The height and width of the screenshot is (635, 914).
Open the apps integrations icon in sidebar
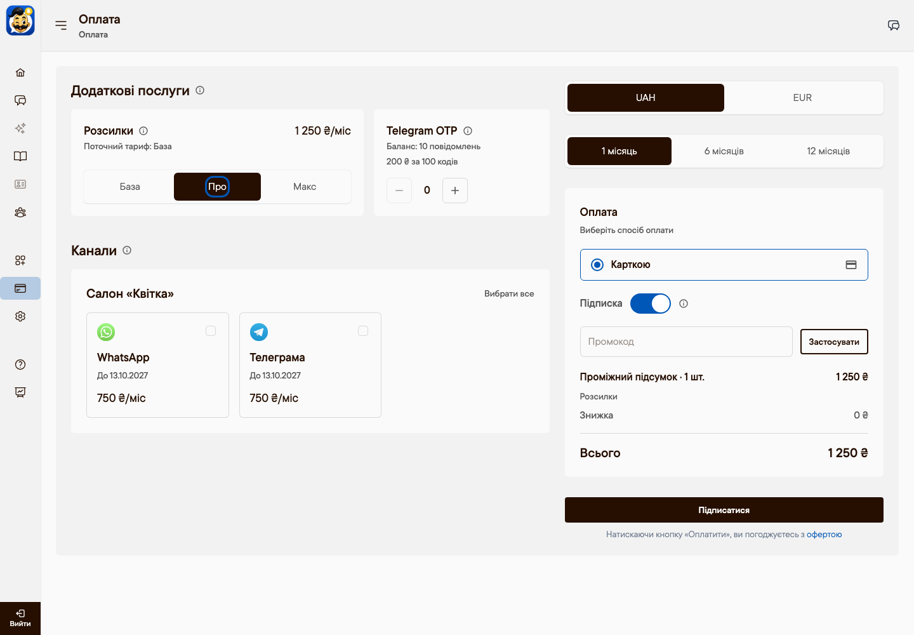pos(20,260)
